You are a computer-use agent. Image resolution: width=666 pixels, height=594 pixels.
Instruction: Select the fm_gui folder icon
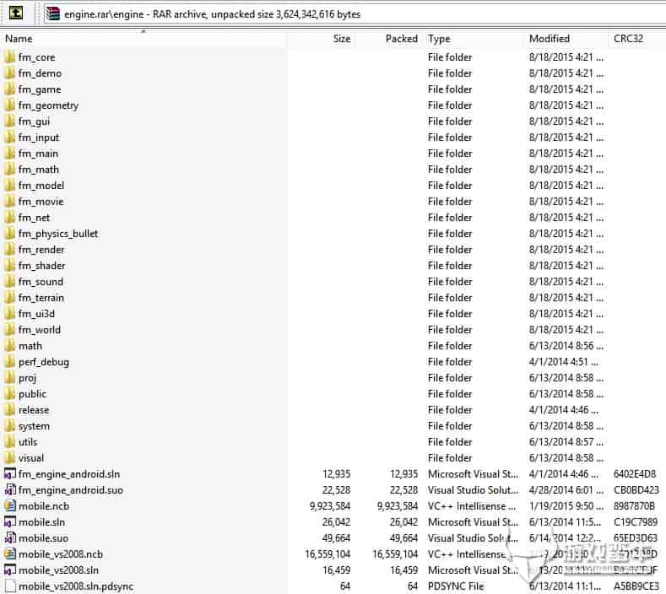click(x=9, y=121)
